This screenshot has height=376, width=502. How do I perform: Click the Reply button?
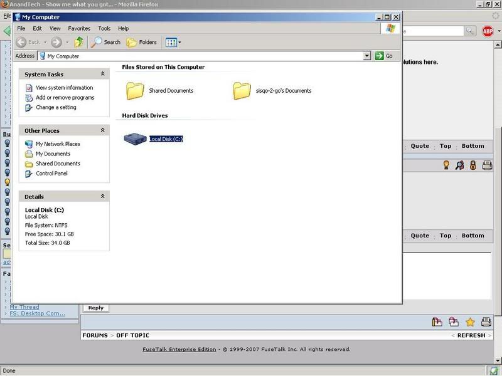click(x=96, y=308)
